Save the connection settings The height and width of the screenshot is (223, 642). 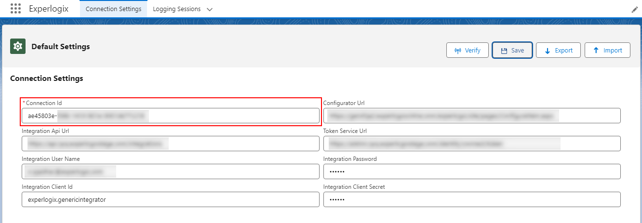(x=512, y=50)
